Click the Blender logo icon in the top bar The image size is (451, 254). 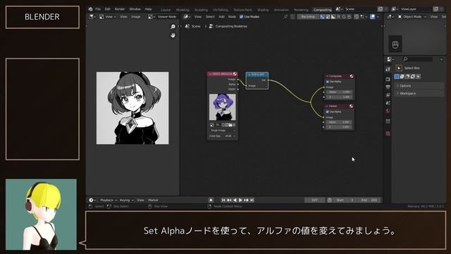point(91,9)
